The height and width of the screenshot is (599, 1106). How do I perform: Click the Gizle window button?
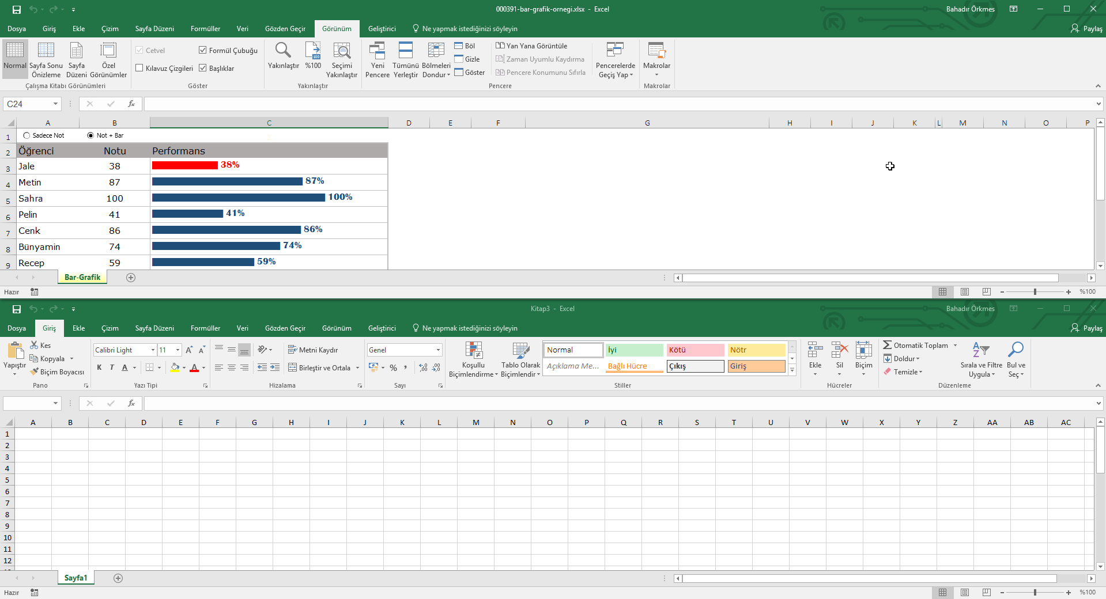coord(467,59)
